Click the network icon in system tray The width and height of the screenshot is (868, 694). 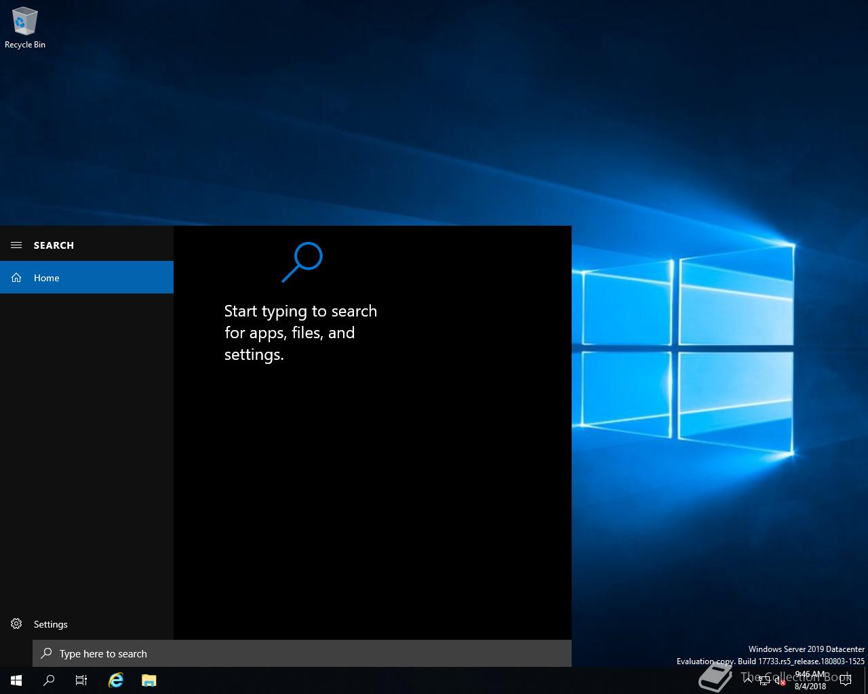pos(764,681)
